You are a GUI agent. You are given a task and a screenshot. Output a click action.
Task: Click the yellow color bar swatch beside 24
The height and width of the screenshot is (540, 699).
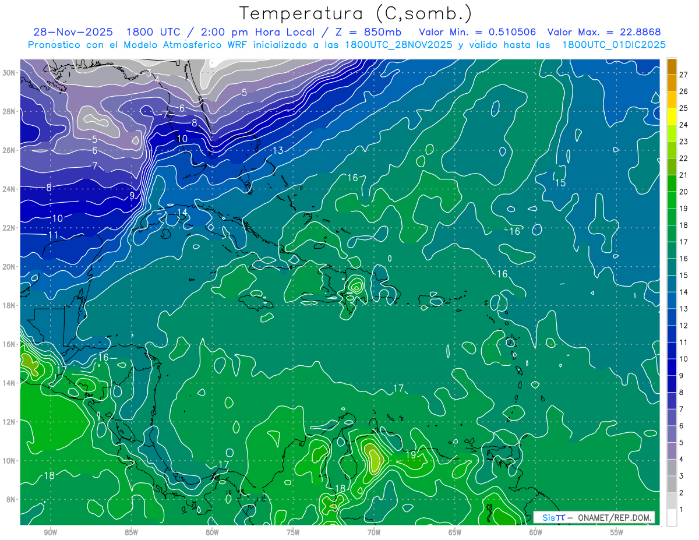[672, 116]
